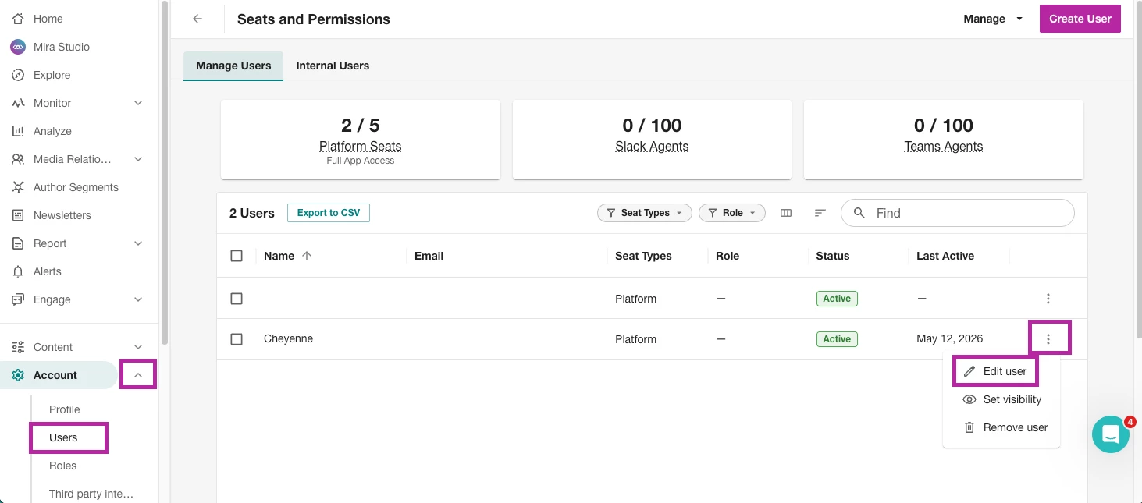The height and width of the screenshot is (503, 1142).
Task: Choose Set visibility from the menu
Action: (1001, 399)
